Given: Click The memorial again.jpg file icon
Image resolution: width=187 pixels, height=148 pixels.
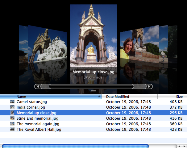Looking at the screenshot, I should [x=12, y=124].
